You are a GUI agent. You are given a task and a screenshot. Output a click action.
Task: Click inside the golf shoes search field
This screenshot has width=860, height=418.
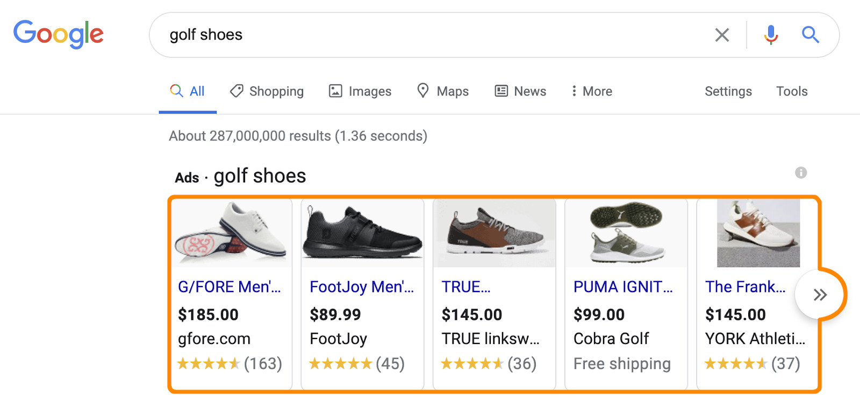pos(430,35)
